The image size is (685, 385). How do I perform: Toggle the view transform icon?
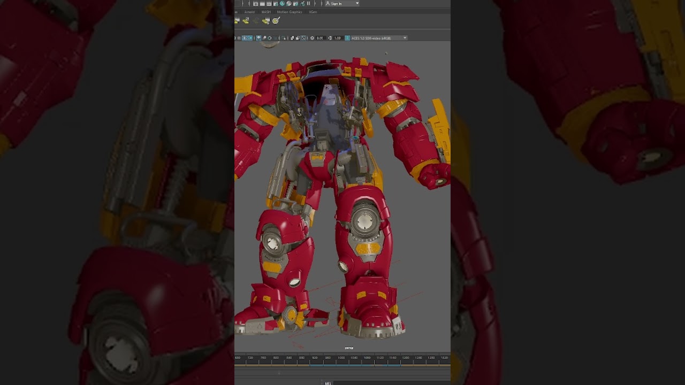pyautogui.click(x=347, y=38)
